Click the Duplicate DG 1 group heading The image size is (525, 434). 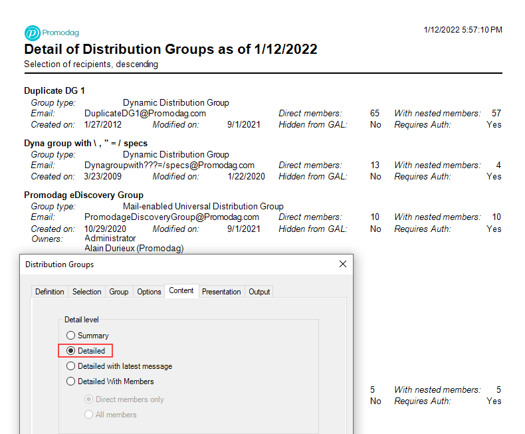54,91
